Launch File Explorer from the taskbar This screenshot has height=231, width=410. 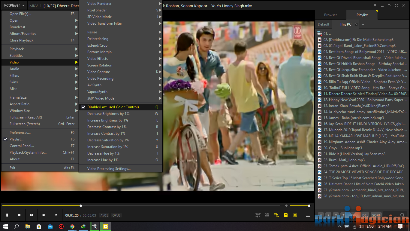coord(28,226)
